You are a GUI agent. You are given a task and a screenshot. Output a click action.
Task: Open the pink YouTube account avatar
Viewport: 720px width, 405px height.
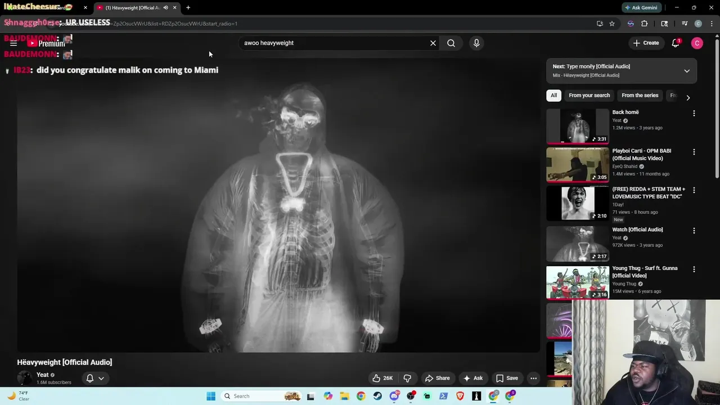click(x=697, y=43)
